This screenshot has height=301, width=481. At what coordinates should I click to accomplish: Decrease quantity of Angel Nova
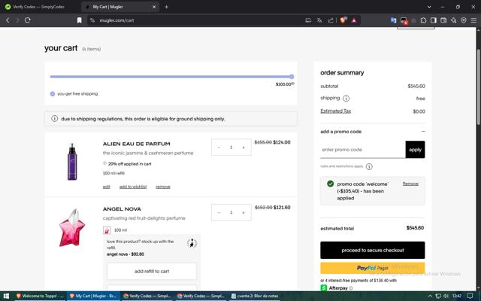219,212
